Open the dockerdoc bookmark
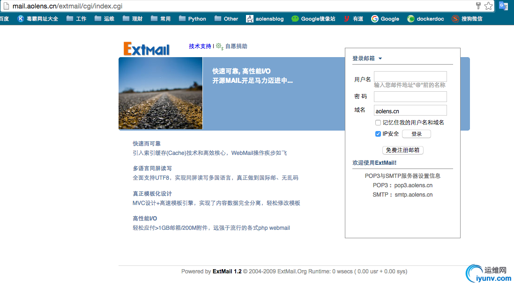Image resolution: width=514 pixels, height=286 pixels. (425, 19)
